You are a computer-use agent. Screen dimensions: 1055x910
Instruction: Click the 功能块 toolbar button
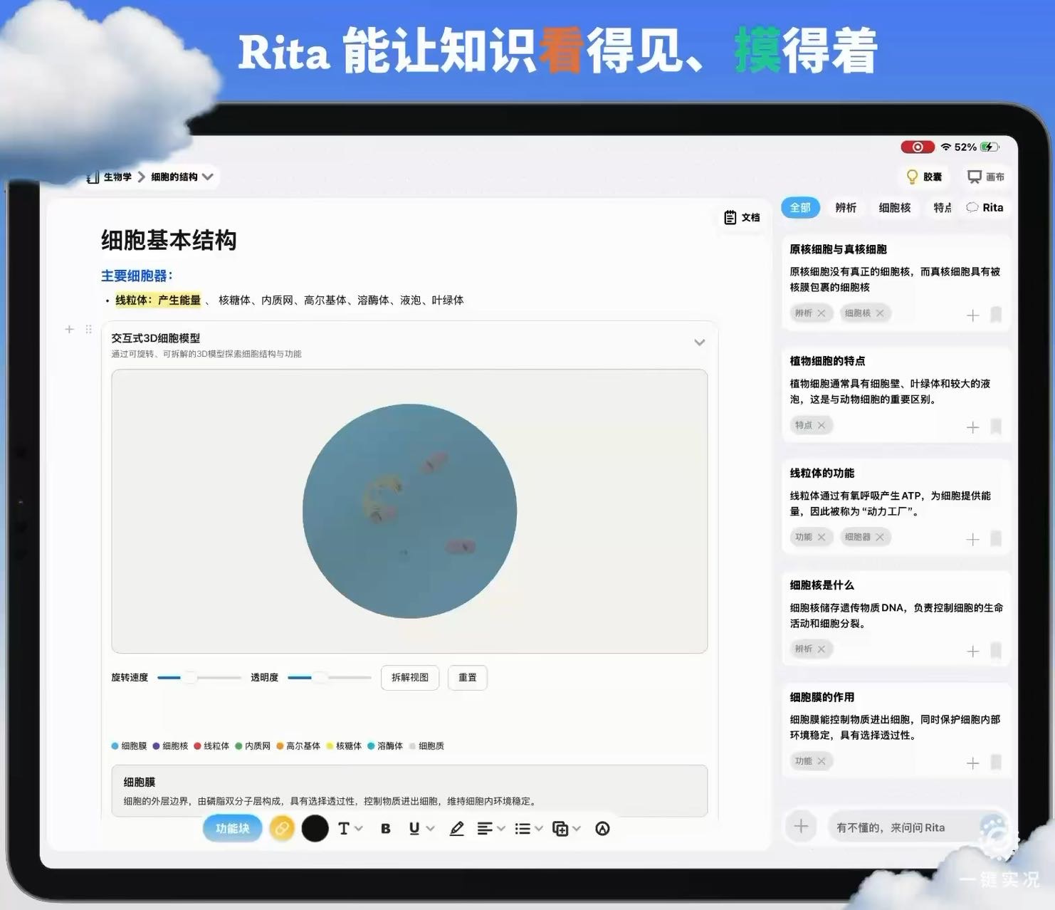coord(233,828)
